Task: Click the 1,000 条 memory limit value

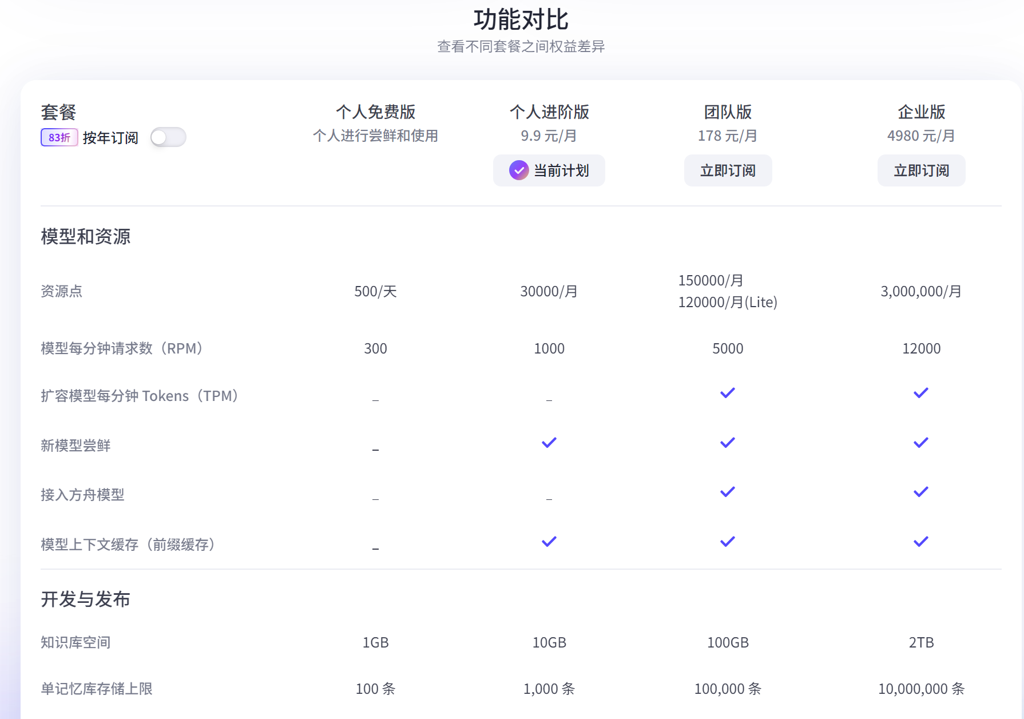Action: click(549, 689)
